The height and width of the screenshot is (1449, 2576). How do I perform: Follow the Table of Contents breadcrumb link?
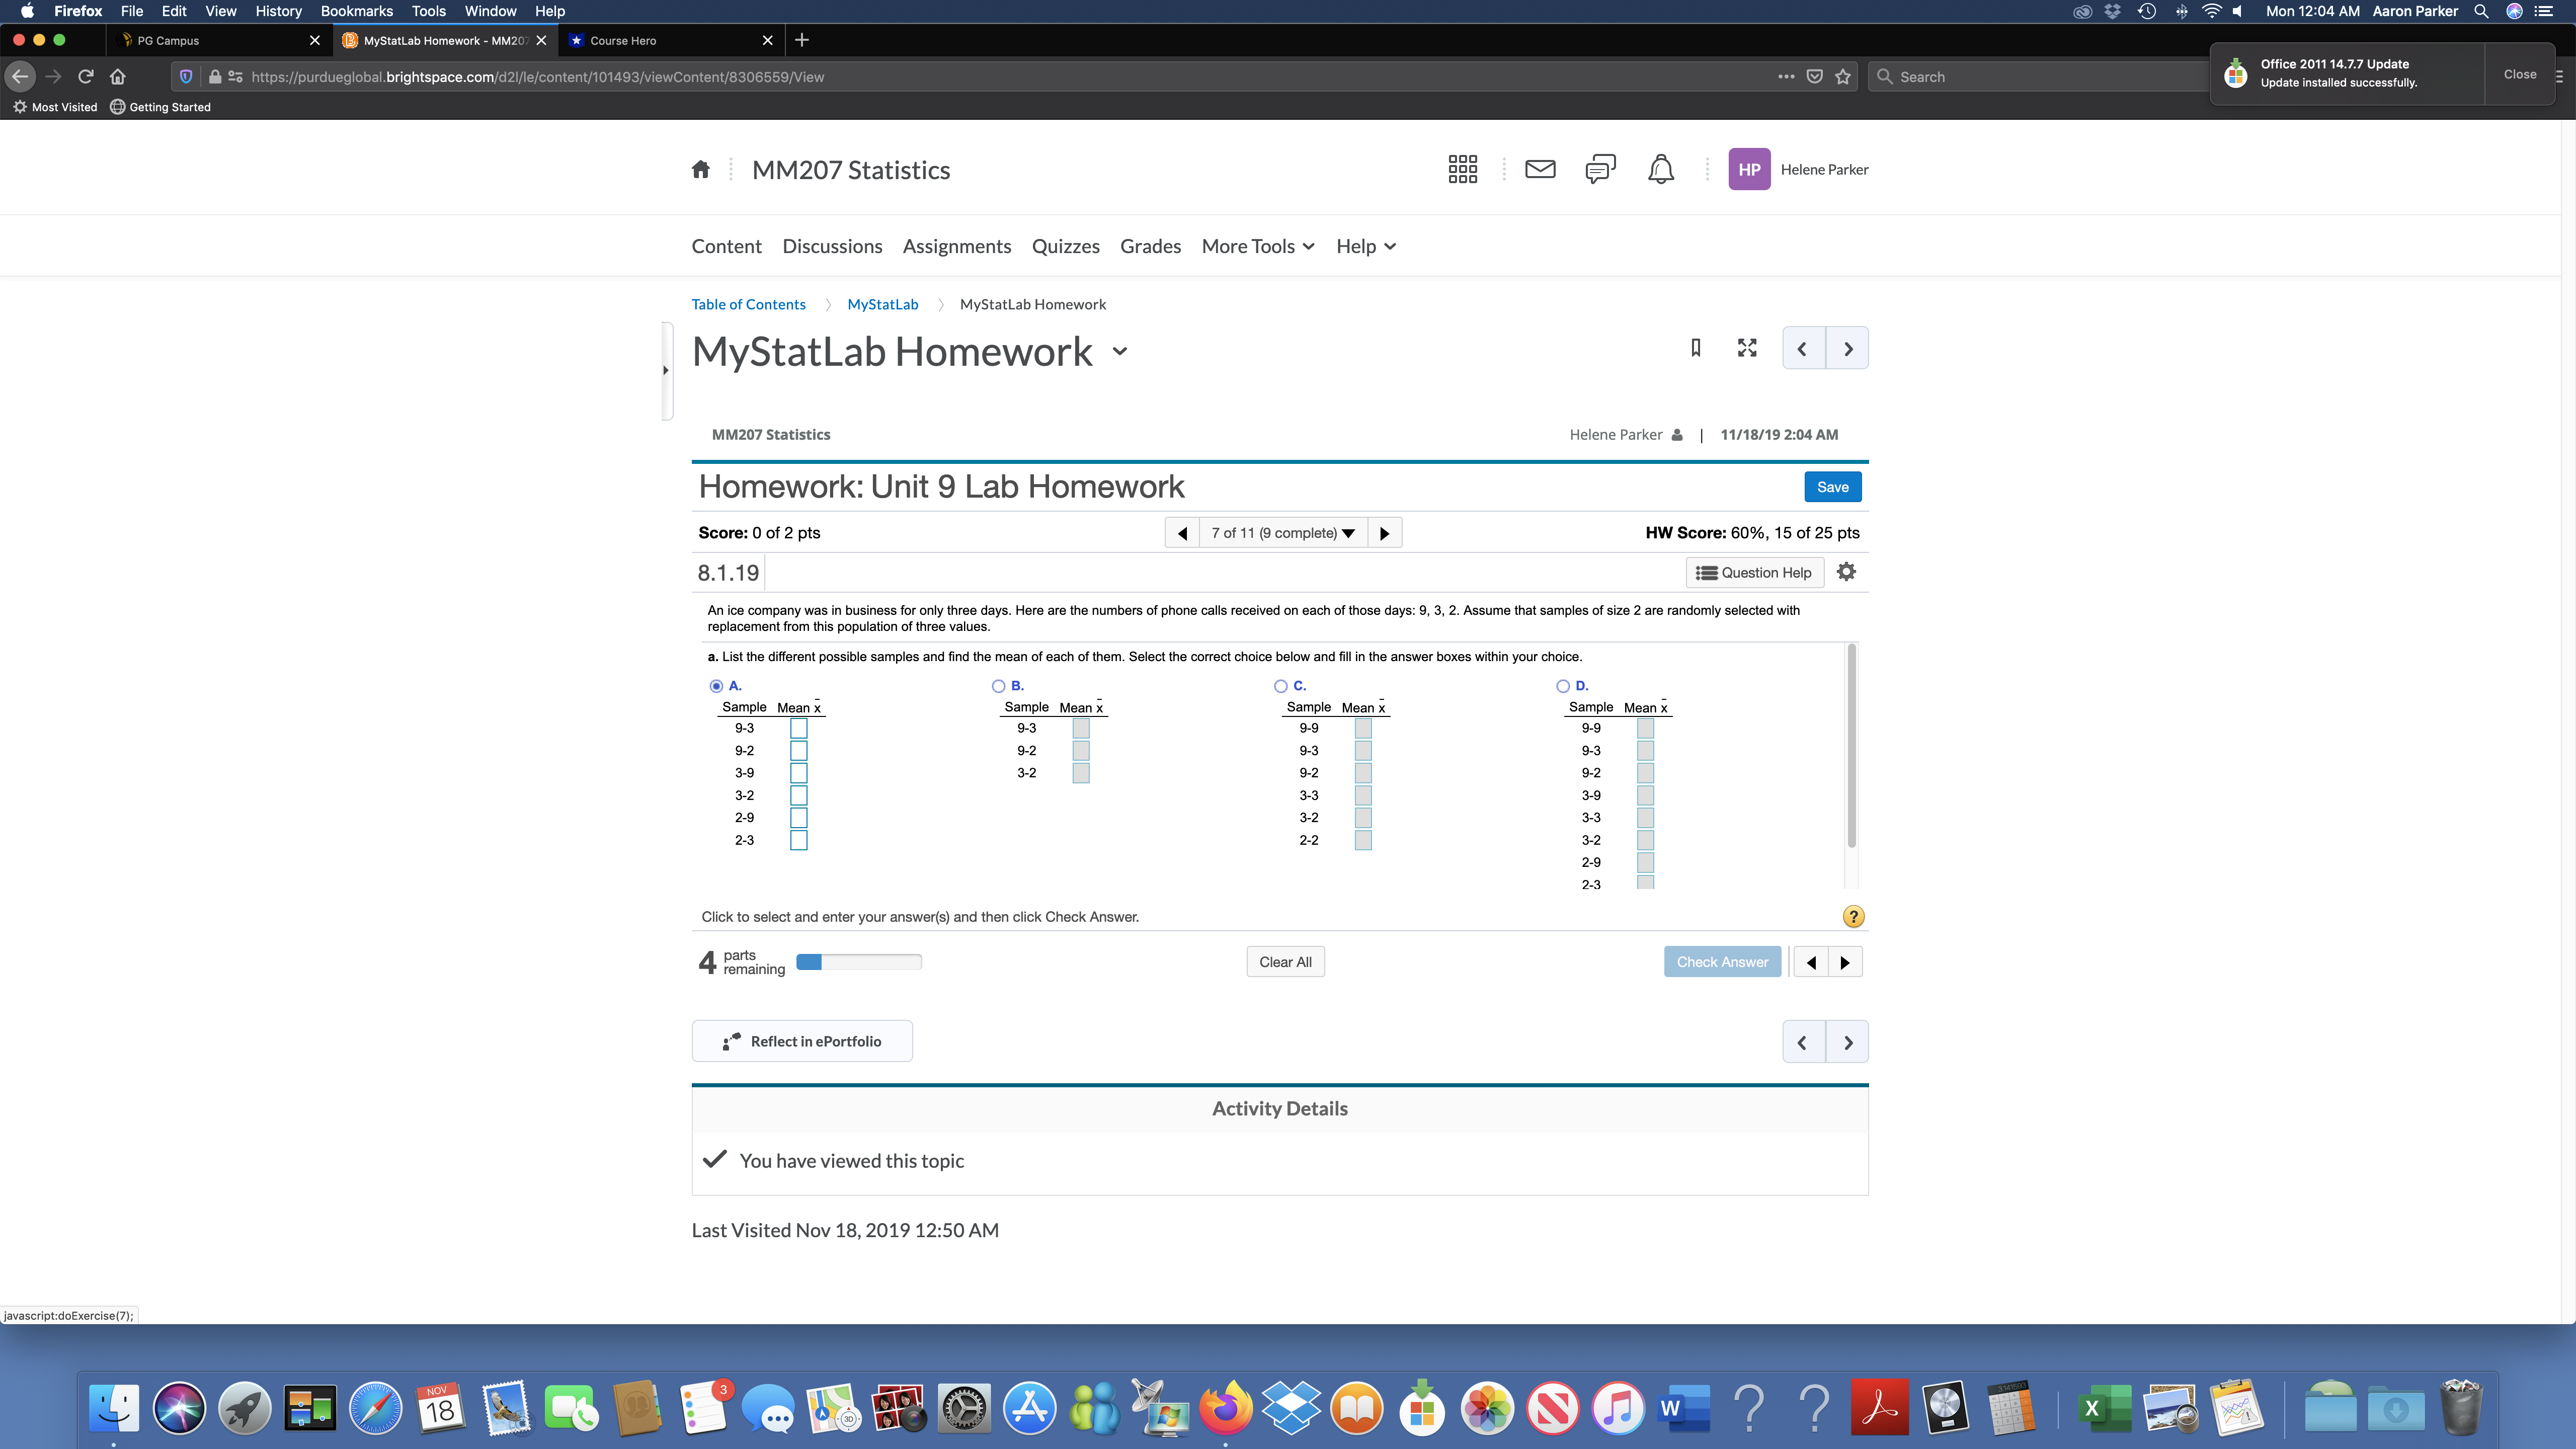(x=748, y=304)
